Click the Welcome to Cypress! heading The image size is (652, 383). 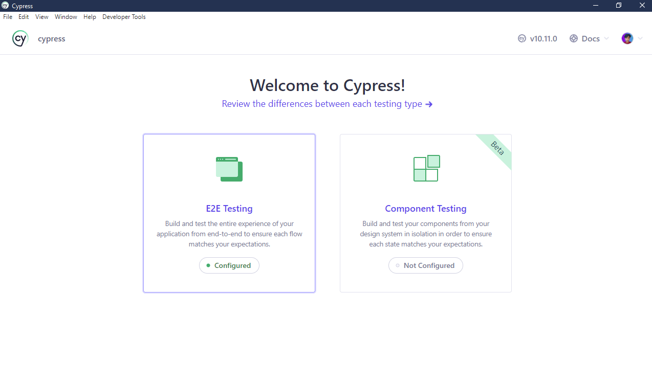pyautogui.click(x=328, y=85)
